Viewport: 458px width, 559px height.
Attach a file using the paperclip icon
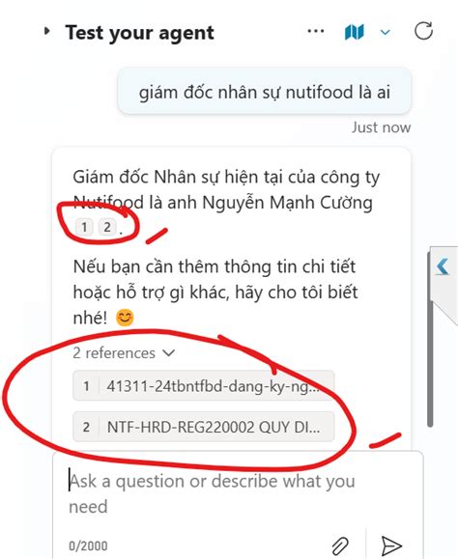click(x=340, y=545)
